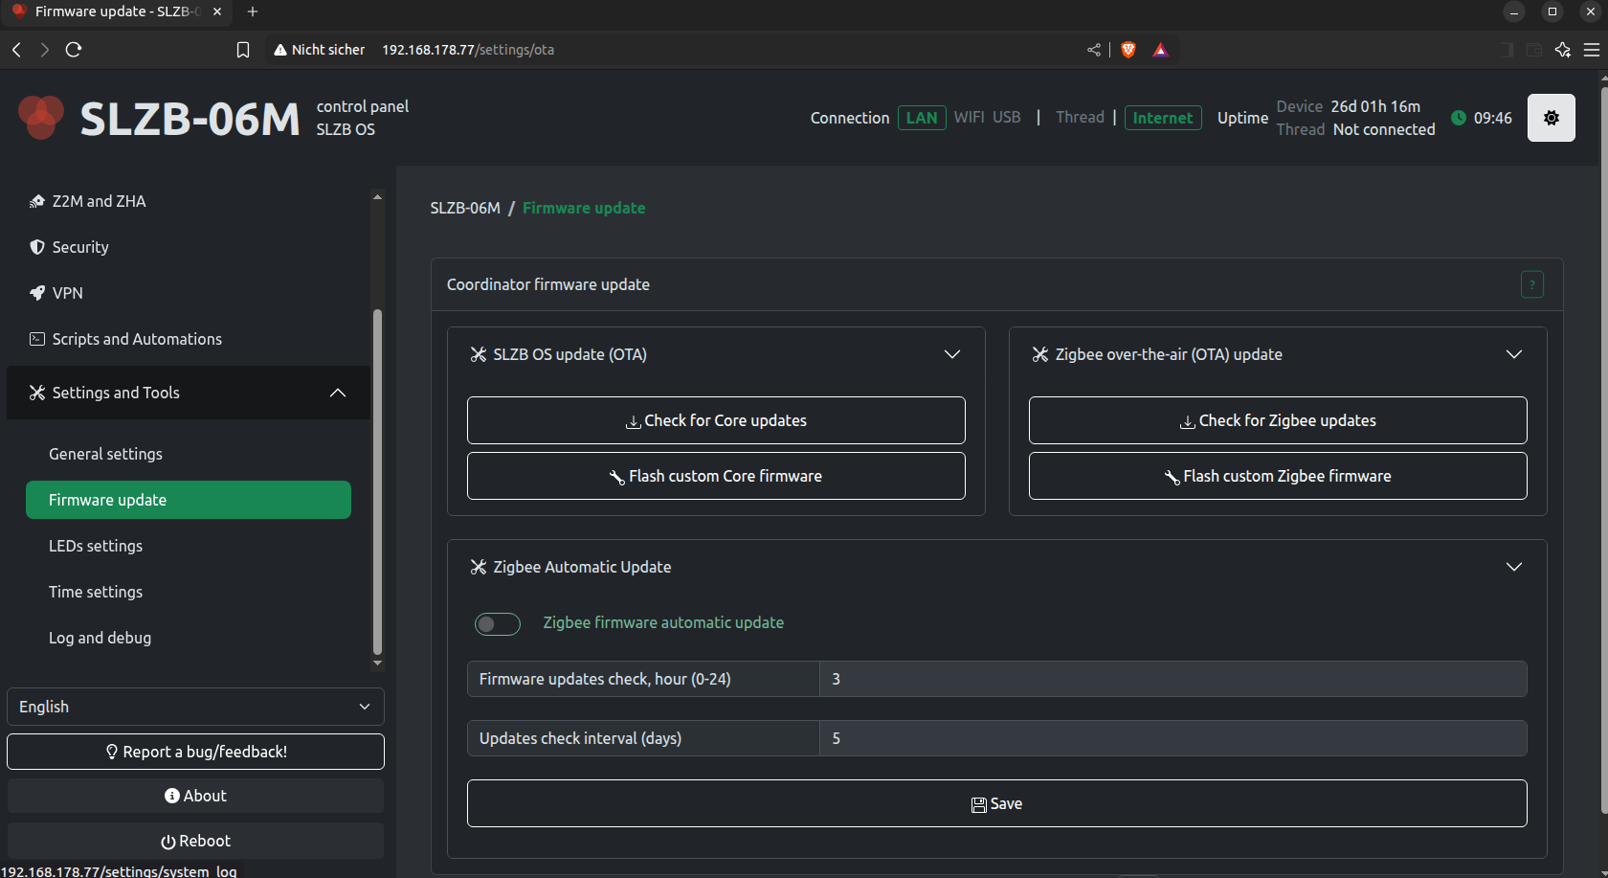This screenshot has width=1608, height=878.
Task: Click the uptime value 26d 01h 16m
Action: (x=1375, y=106)
